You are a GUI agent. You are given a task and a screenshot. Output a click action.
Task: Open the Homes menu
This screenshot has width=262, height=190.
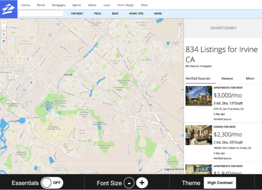pos(25,5)
